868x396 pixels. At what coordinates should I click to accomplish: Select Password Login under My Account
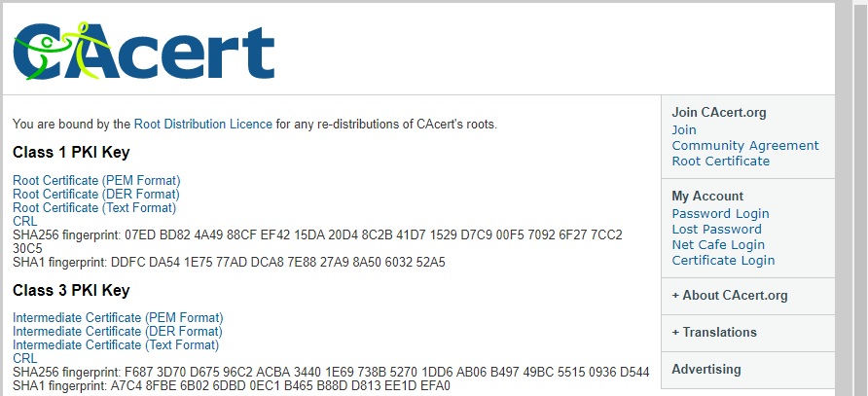tap(720, 214)
